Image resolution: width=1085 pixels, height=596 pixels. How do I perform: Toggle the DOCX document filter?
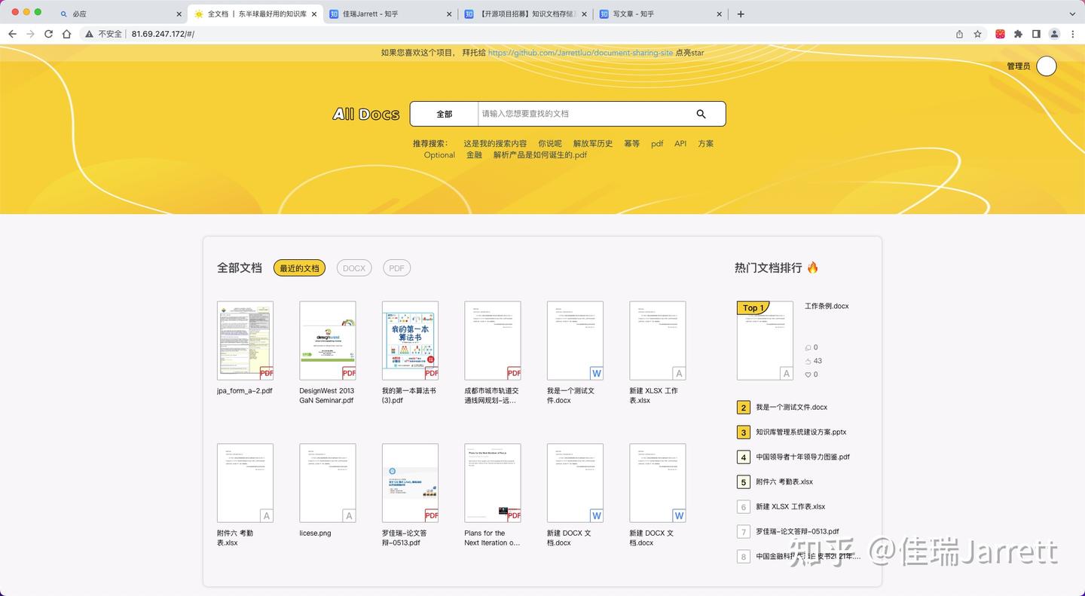(x=353, y=267)
